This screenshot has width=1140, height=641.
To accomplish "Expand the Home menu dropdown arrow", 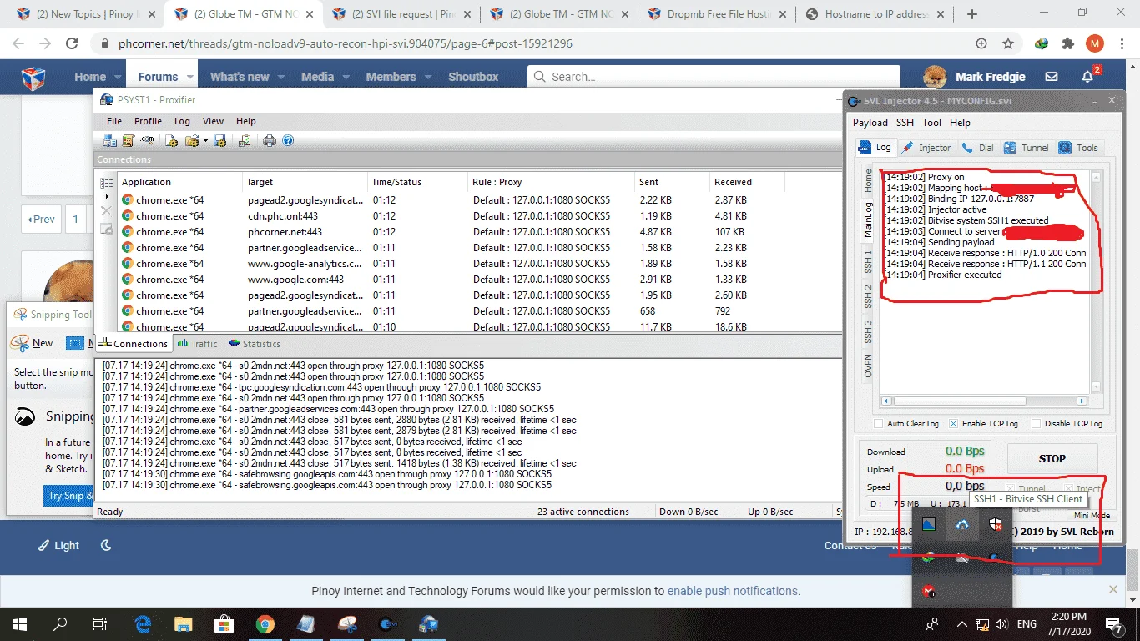I will (x=119, y=77).
